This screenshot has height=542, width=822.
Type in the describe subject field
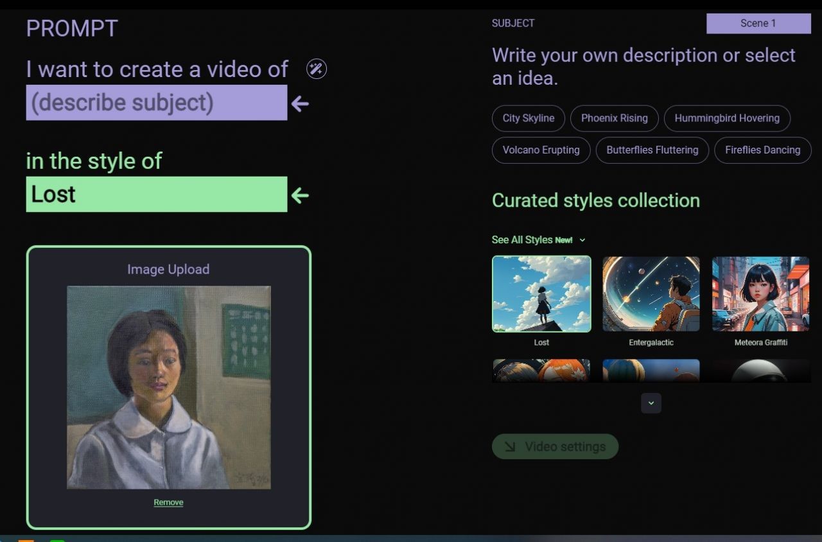point(156,103)
